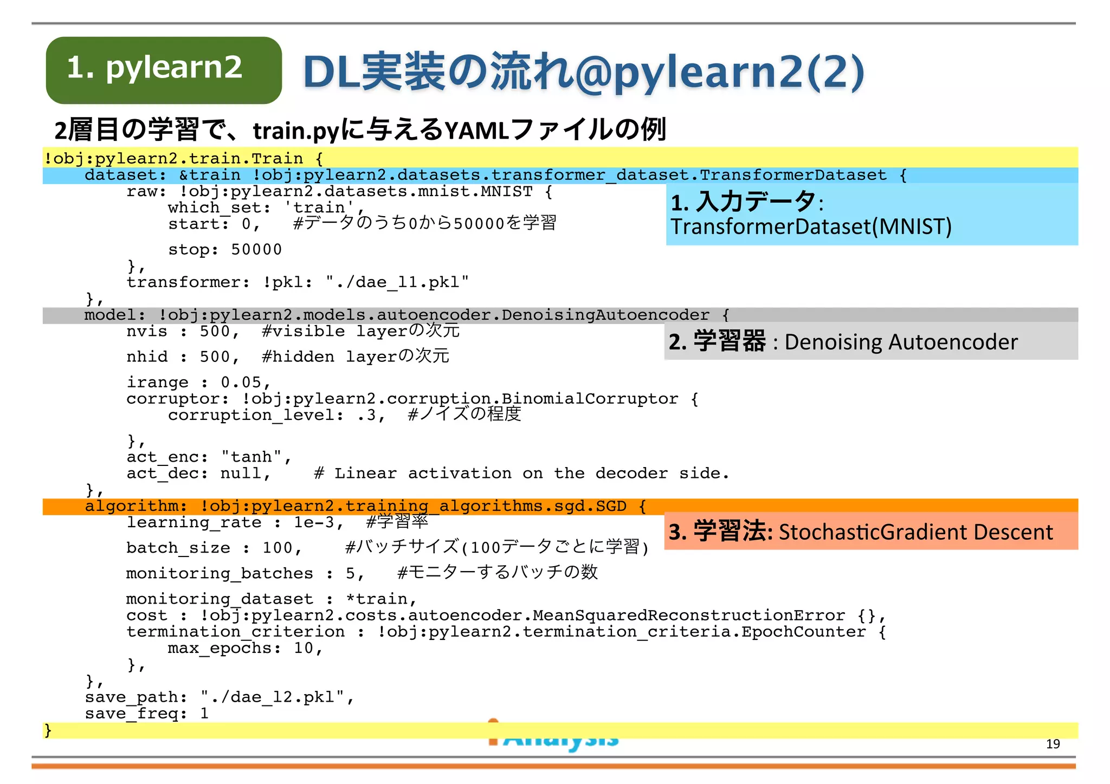
Task: Click the green '1. pylearn2' section badge
Action: click(x=164, y=70)
